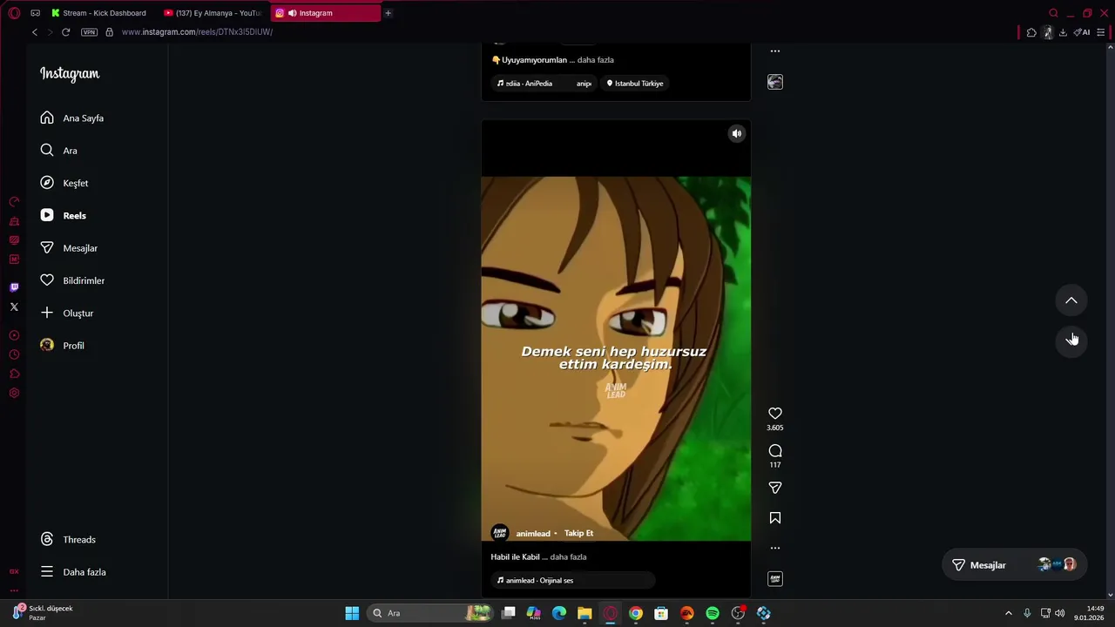1115x627 pixels.
Task: Open Twitch in Opera sidebar
Action: pos(14,287)
